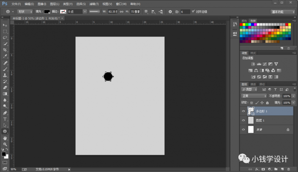Open the 基本功能 workspace dropdown
The image size is (298, 172).
tap(283, 11)
